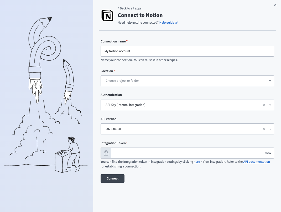Screen dimensions: 281x212
Task: Expand the Location dropdown arrow
Action: click(x=270, y=81)
